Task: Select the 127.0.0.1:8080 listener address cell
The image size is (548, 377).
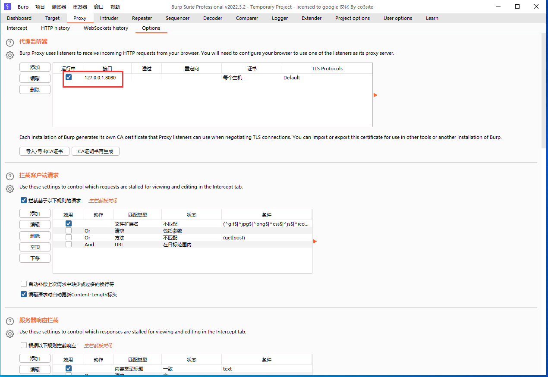Action: click(107, 78)
